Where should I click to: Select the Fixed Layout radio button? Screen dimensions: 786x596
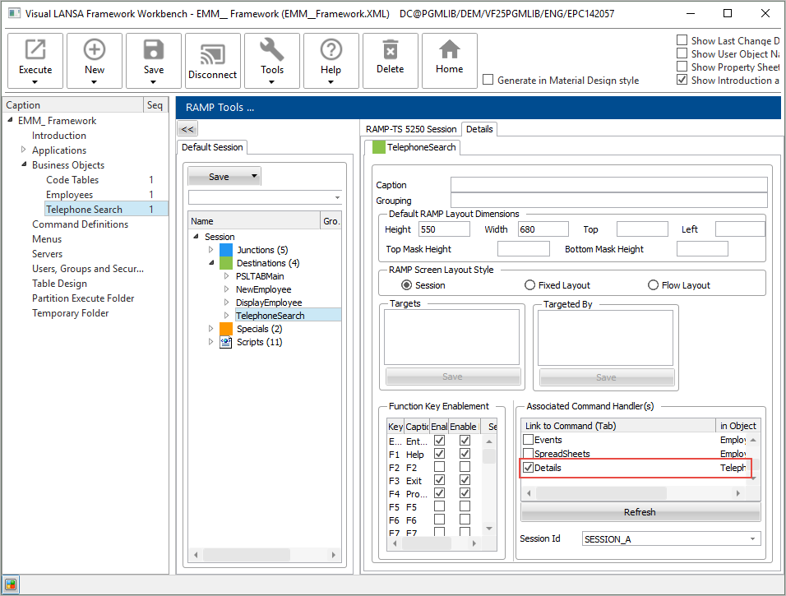[529, 285]
